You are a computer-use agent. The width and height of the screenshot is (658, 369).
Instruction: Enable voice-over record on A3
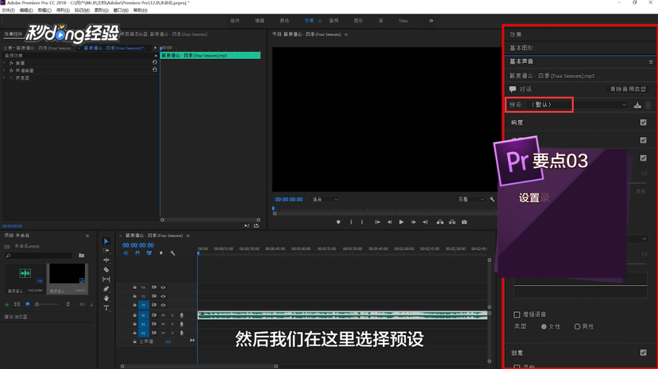[182, 333]
